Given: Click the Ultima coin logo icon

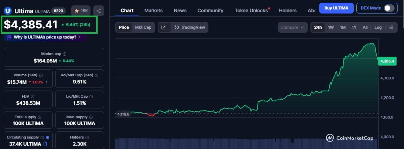Looking at the screenshot, I should click(8, 11).
